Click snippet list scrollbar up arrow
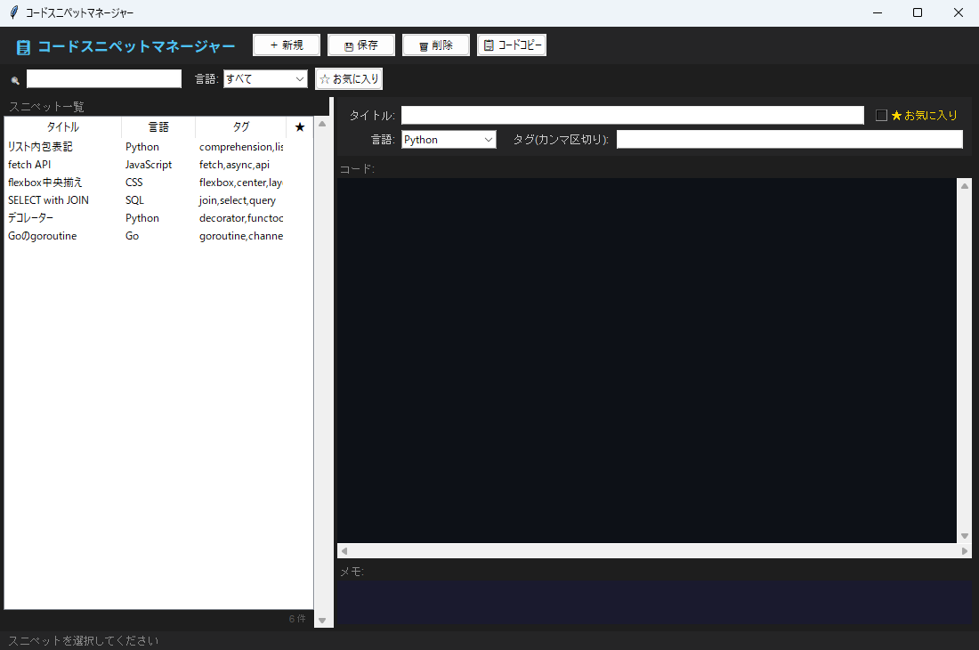The image size is (979, 650). point(323,124)
